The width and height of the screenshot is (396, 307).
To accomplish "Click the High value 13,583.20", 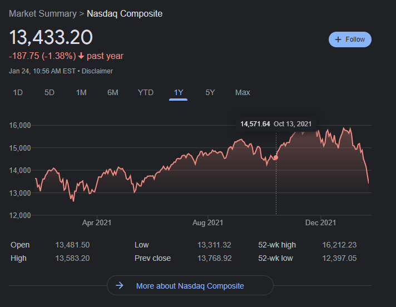I will click(72, 258).
